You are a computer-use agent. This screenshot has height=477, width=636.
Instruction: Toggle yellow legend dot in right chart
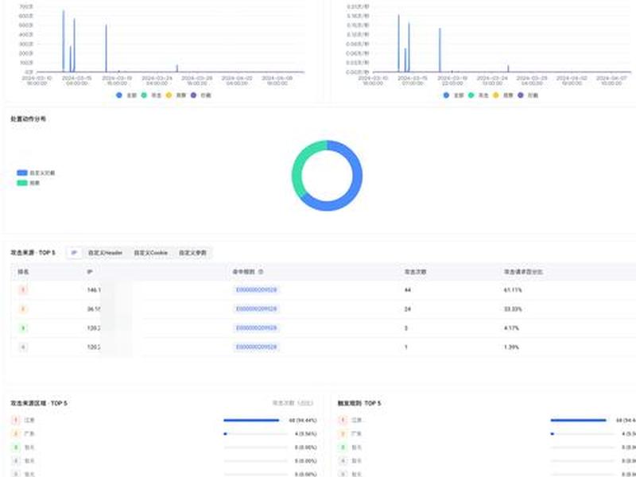tap(495, 95)
